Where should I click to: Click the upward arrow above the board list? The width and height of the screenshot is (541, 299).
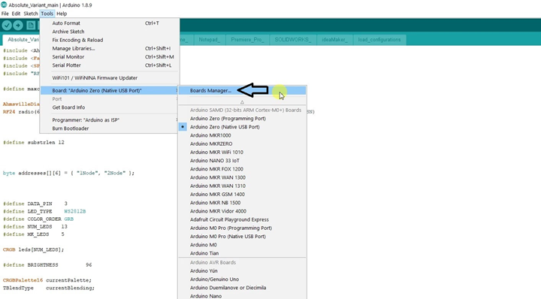242,102
